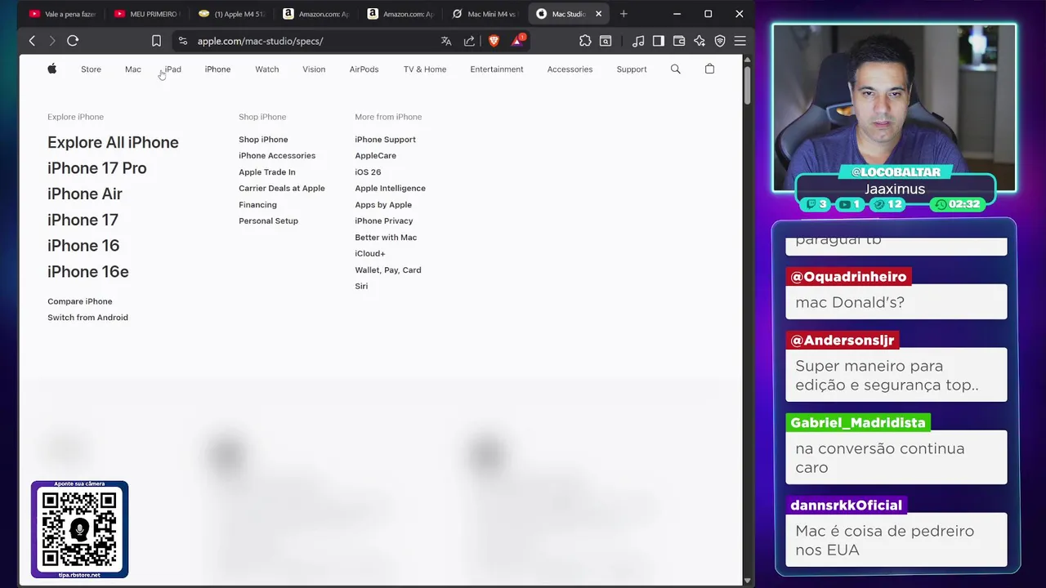The height and width of the screenshot is (588, 1046).
Task: Open iPhone 16e link
Action: tap(87, 271)
